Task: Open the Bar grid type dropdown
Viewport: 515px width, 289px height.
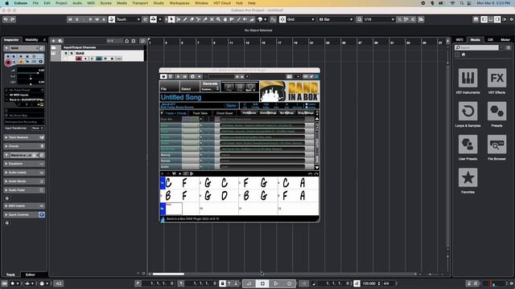Action: point(336,19)
